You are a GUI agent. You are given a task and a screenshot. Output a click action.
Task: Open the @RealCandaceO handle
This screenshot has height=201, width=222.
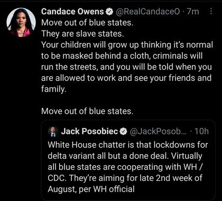tap(147, 12)
